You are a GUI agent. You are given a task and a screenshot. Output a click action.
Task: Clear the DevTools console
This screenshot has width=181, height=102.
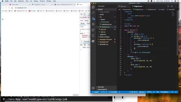click(x=85, y=45)
